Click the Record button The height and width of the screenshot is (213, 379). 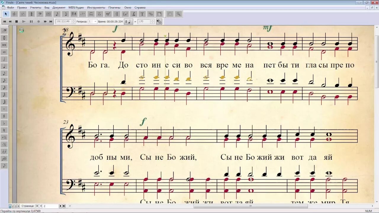pyautogui.click(x=38, y=22)
